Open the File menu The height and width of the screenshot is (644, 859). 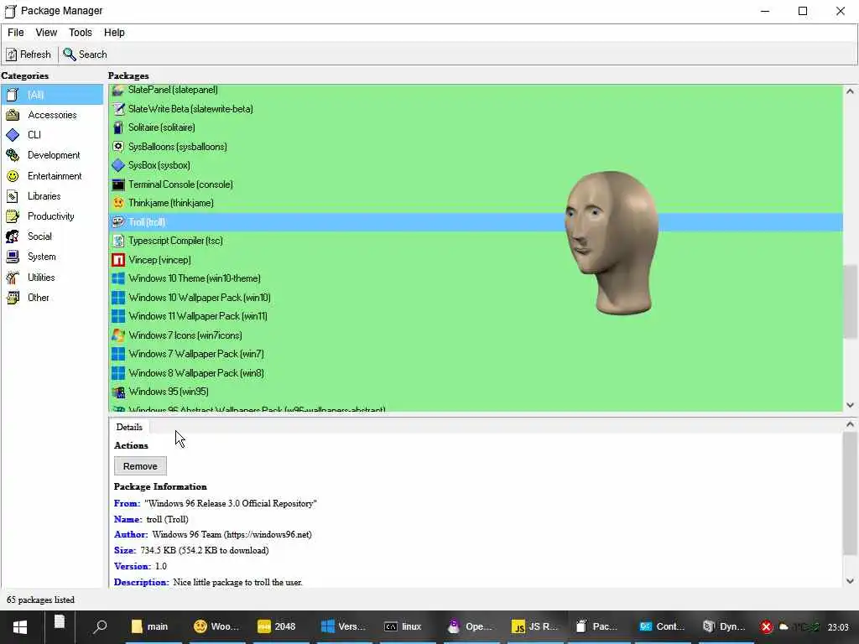pos(15,33)
